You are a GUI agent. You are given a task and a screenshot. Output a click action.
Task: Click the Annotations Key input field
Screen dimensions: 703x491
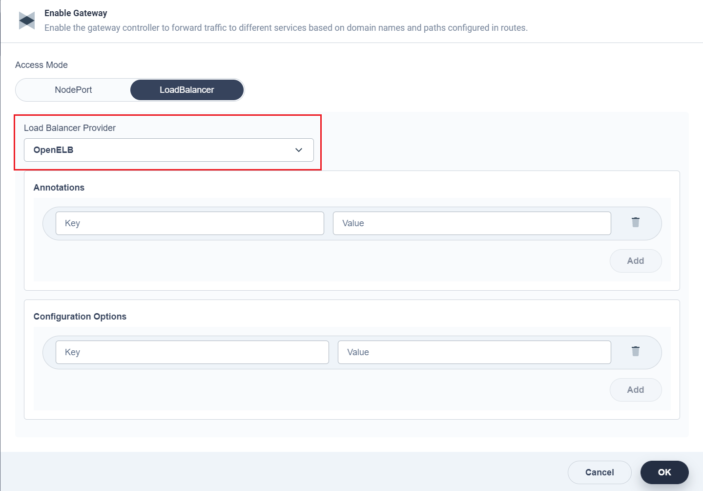pyautogui.click(x=189, y=223)
